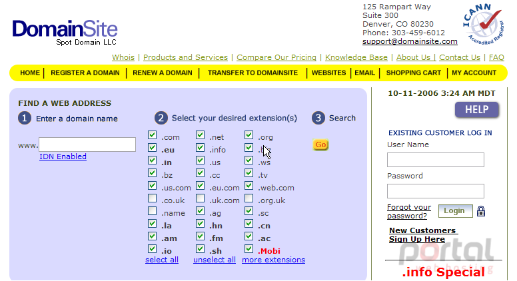The width and height of the screenshot is (517, 281).
Task: Toggle the .web.com extension checkbox
Action: point(249,186)
